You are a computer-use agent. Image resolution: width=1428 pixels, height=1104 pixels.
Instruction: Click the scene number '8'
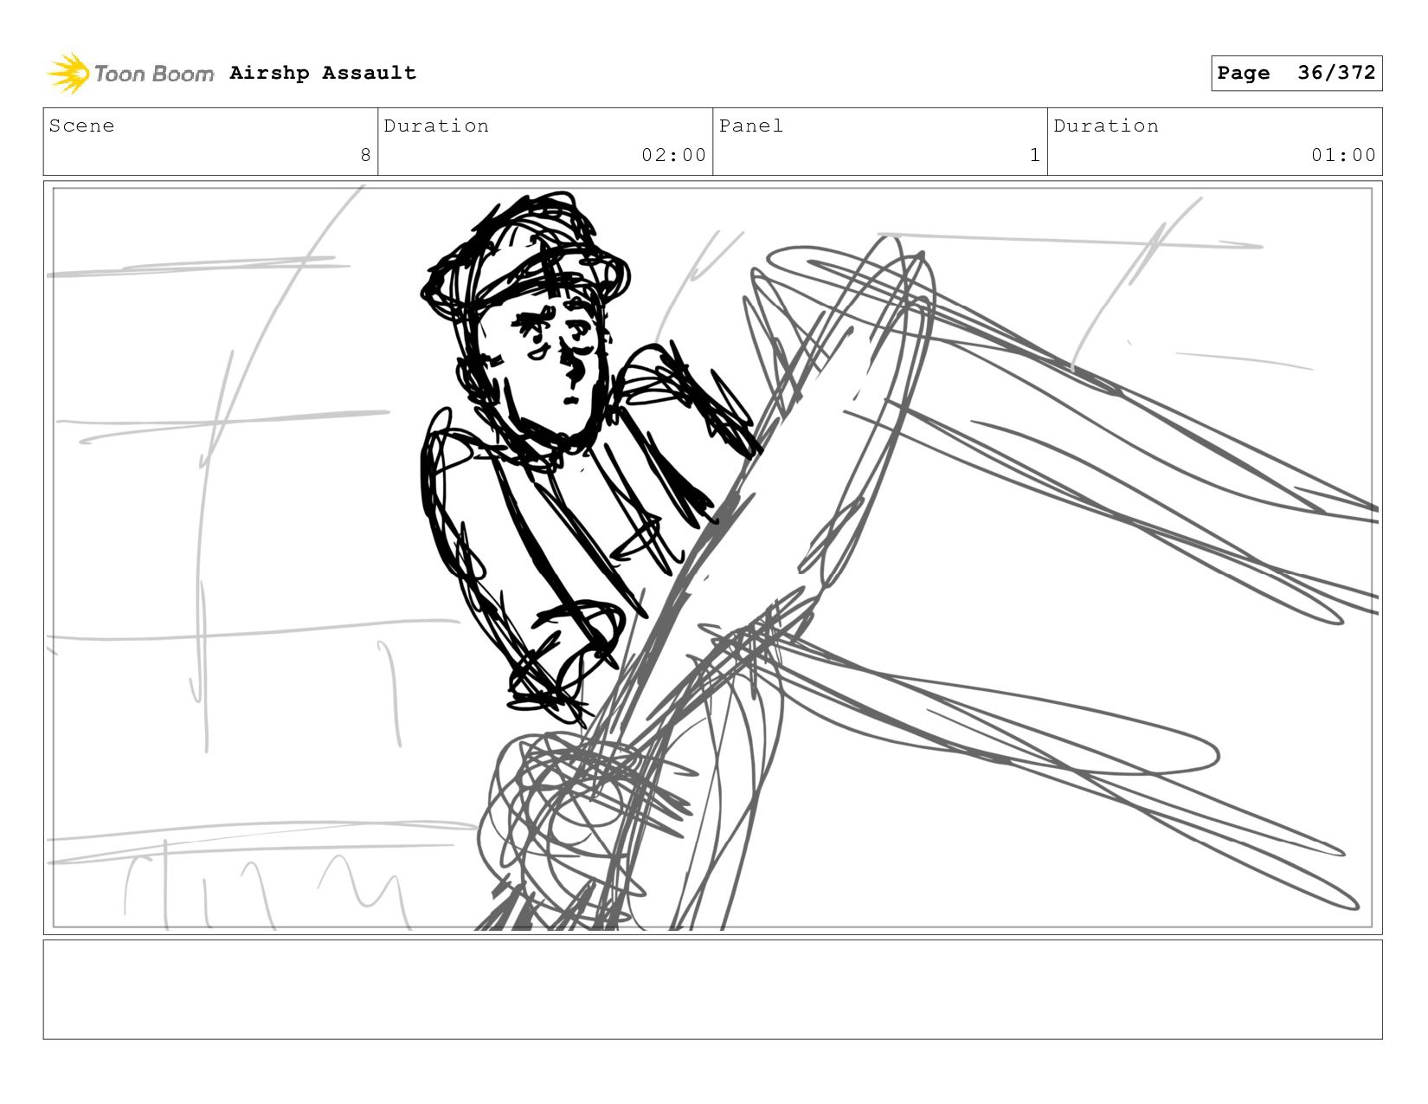[365, 155]
